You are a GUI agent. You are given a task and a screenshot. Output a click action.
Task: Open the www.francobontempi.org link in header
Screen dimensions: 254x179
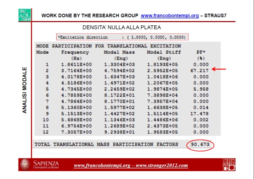tap(170, 16)
